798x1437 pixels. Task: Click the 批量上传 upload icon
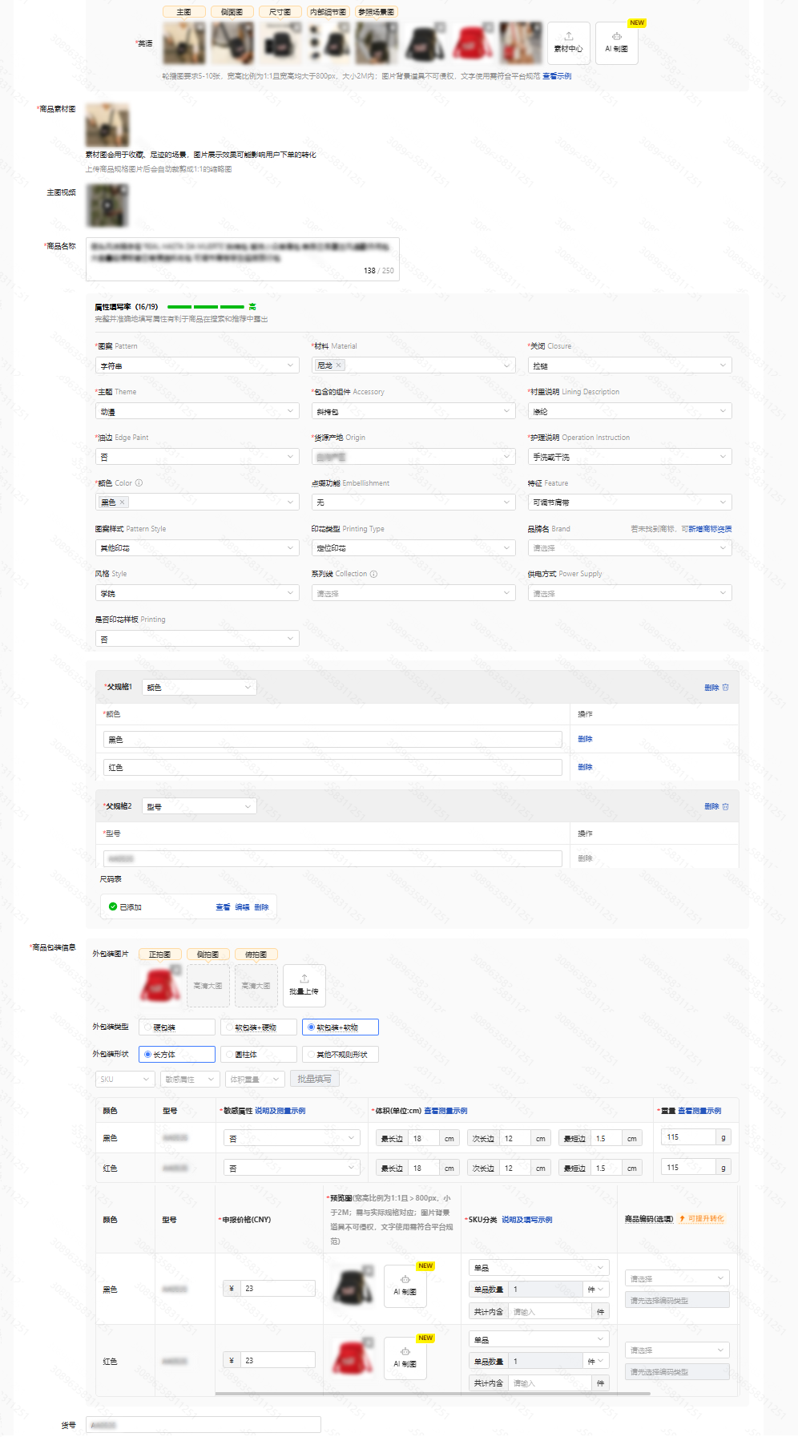304,979
